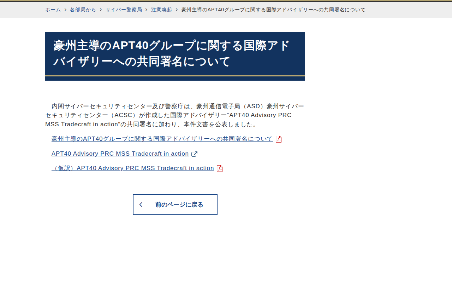Click current-page breadcrumb text 豪州主導のAPT40
Viewport: 452px width, 283px height.
273,10
